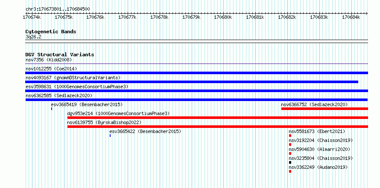Open nsv5581673 (Ebert2021) label

(x=317, y=131)
